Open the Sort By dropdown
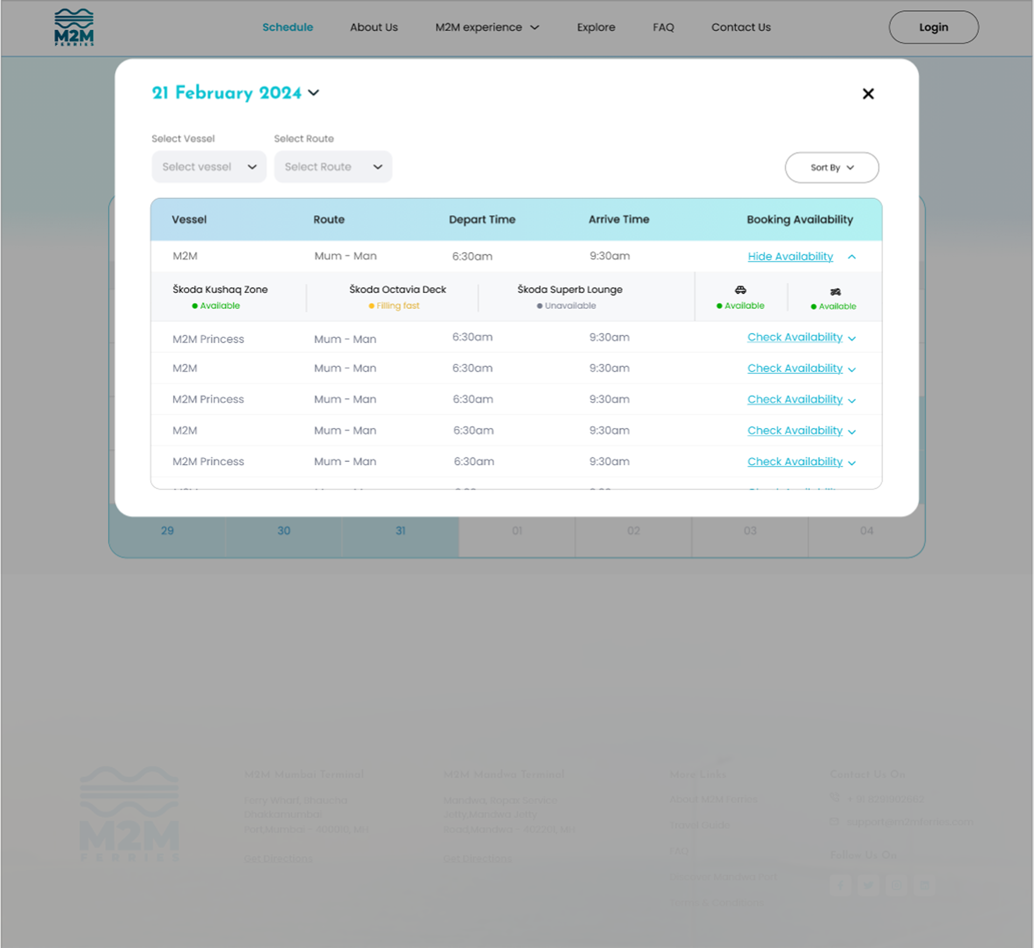 pos(832,168)
